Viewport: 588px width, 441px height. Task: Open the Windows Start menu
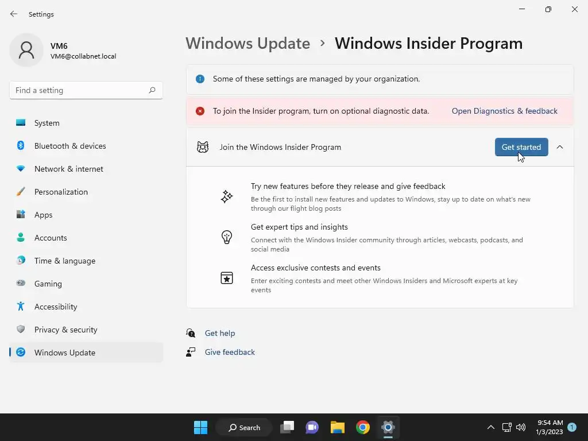(200, 427)
